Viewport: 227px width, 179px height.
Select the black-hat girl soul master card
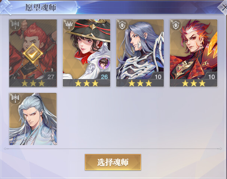86,53
